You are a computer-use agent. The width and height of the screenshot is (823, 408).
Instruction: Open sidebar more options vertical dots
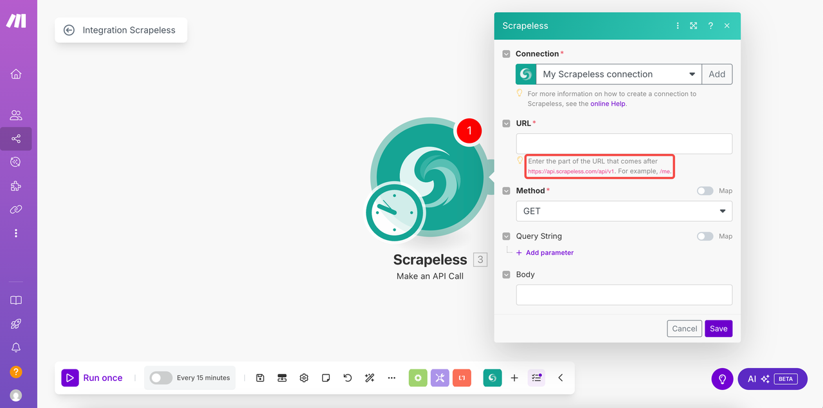[16, 233]
